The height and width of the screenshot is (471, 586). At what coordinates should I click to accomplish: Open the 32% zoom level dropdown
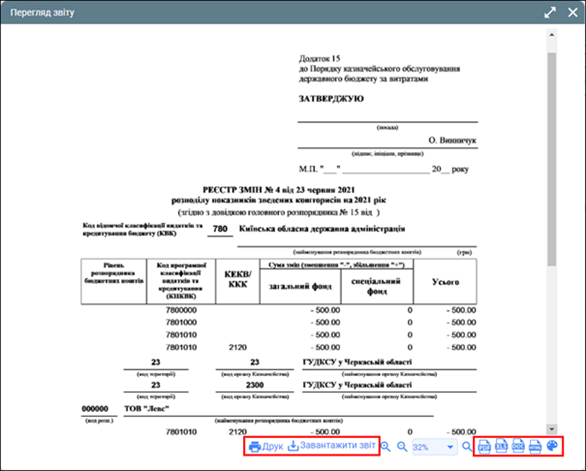[x=450, y=447]
